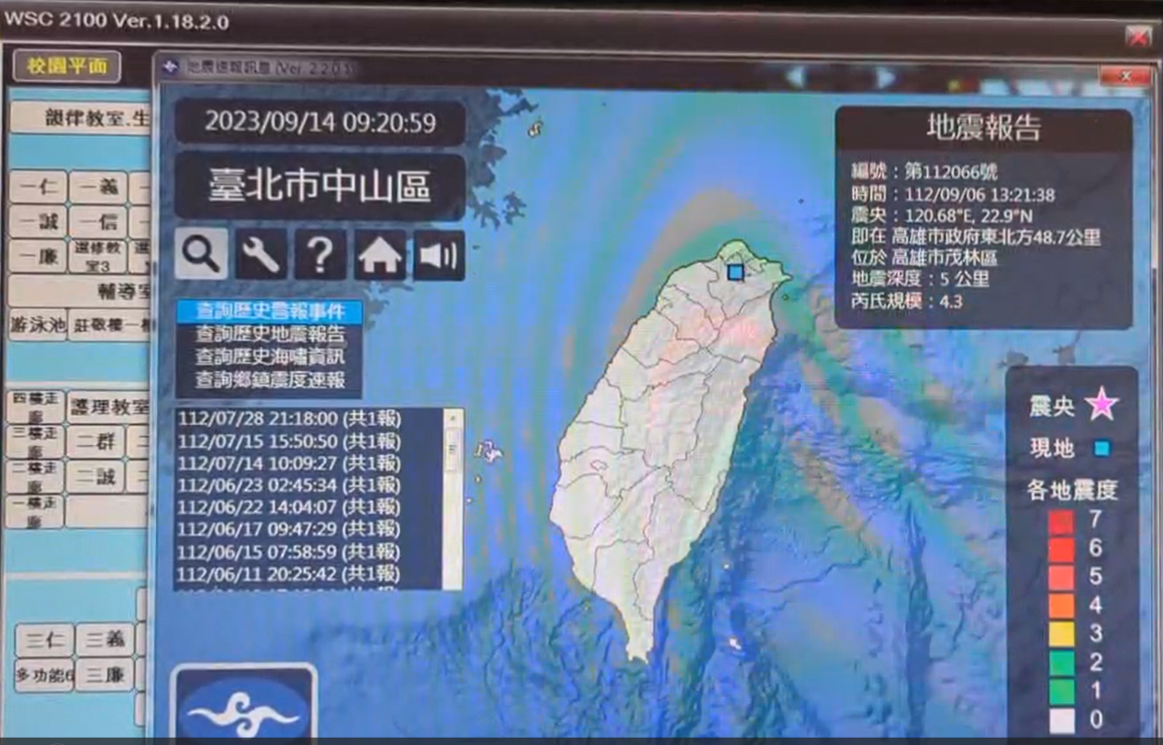This screenshot has width=1163, height=745.
Task: Select classroom 一誠 in WSC 2100
Action: pos(37,222)
